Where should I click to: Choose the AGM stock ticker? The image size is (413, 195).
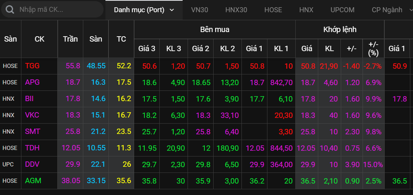coord(32,181)
